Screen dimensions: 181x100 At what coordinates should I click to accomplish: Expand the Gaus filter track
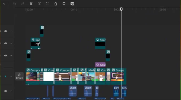(x=1, y=65)
